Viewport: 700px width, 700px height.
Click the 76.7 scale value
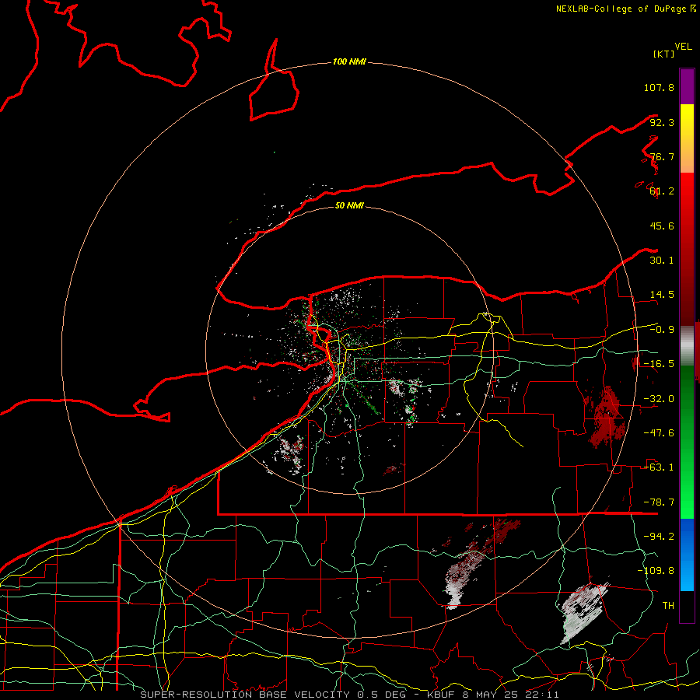coord(662,156)
